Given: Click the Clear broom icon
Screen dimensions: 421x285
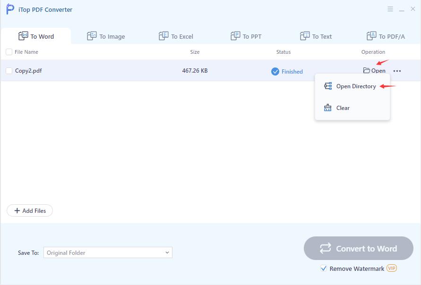Looking at the screenshot, I should point(328,108).
